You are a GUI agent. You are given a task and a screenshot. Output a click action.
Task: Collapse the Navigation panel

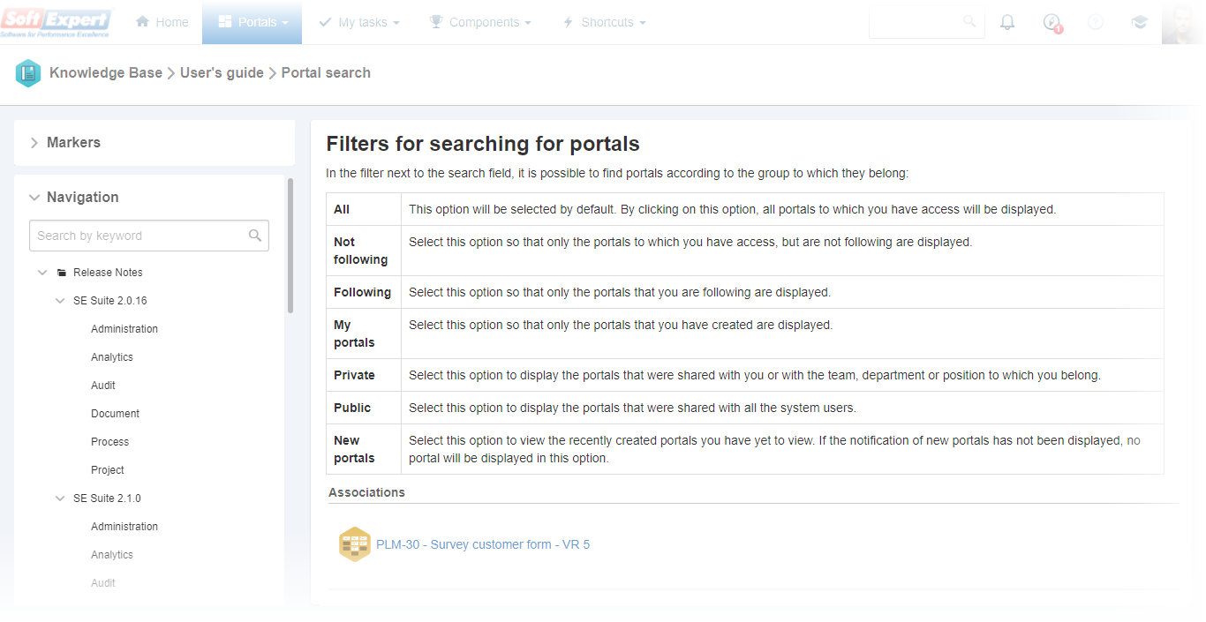tap(34, 198)
